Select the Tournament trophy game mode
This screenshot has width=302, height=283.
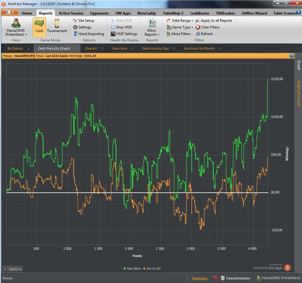coord(57,25)
